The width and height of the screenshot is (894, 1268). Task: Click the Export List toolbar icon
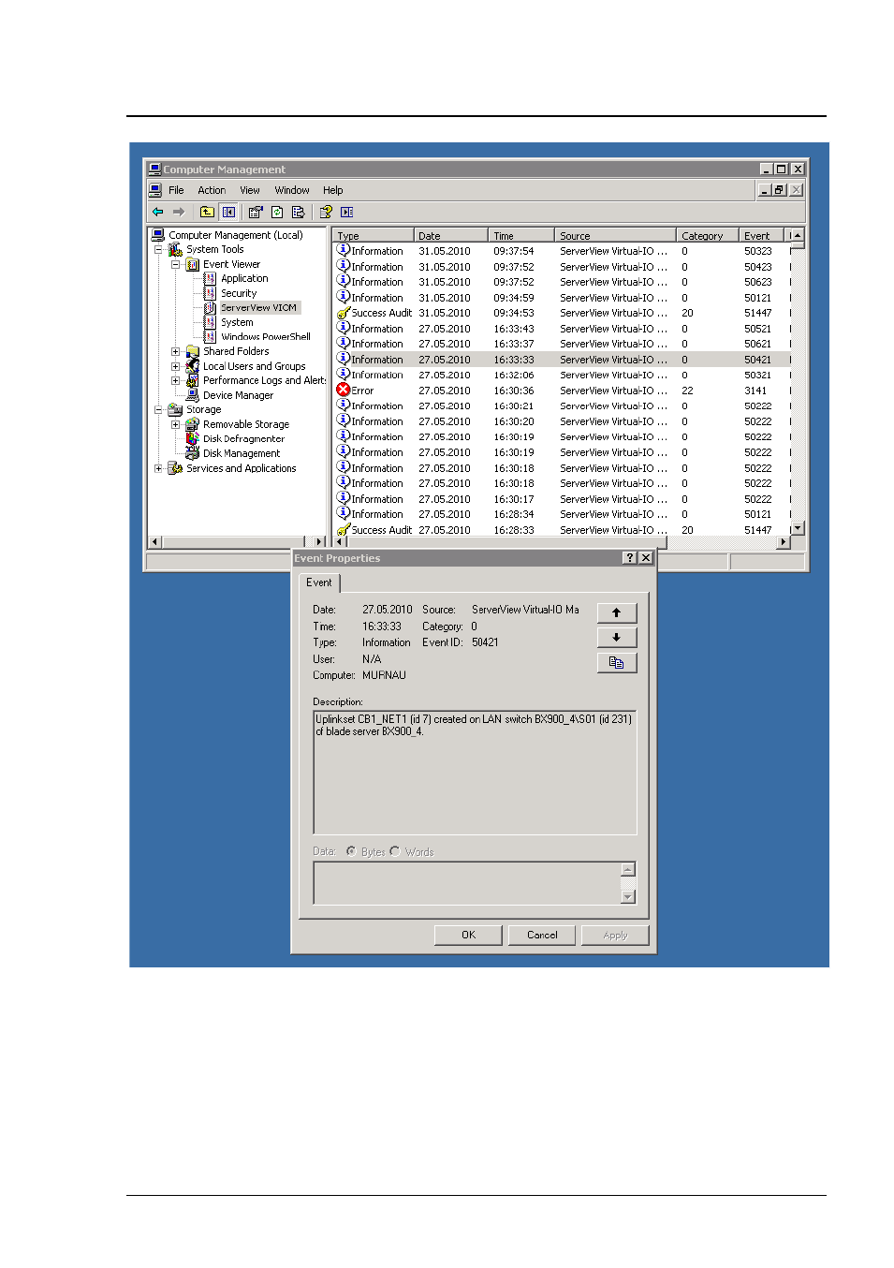[298, 212]
